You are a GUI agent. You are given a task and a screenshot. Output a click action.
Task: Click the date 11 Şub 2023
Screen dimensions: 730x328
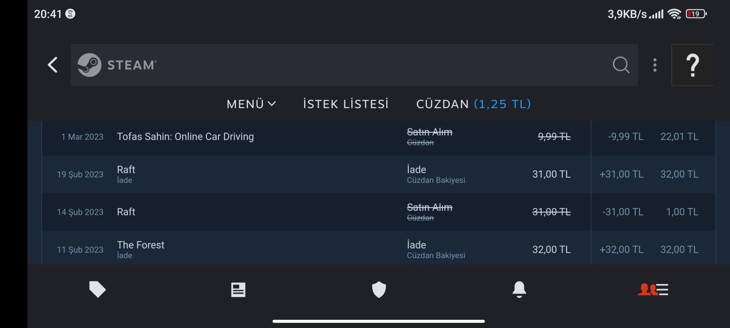(80, 250)
